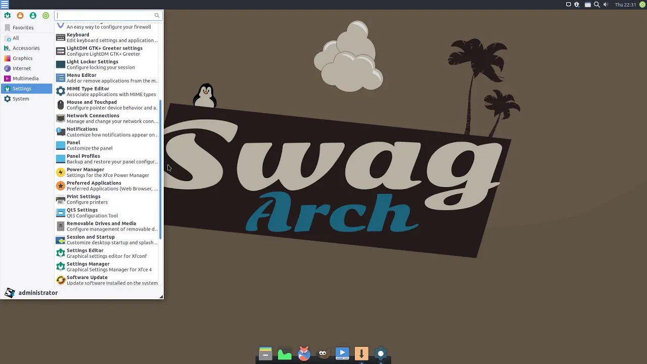Open the Graphics category
The width and height of the screenshot is (647, 364).
tap(27, 58)
